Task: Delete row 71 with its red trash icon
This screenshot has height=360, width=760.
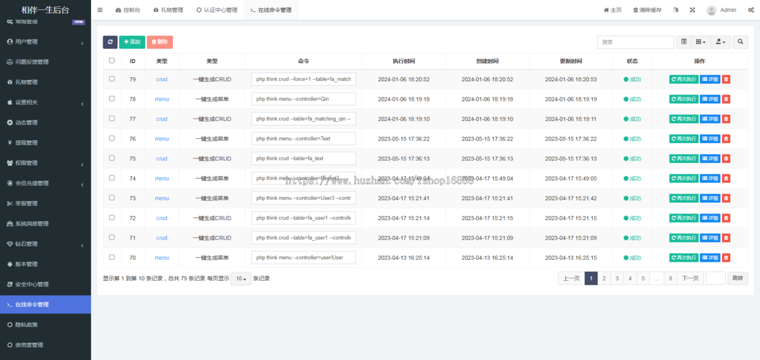Action: 726,238
